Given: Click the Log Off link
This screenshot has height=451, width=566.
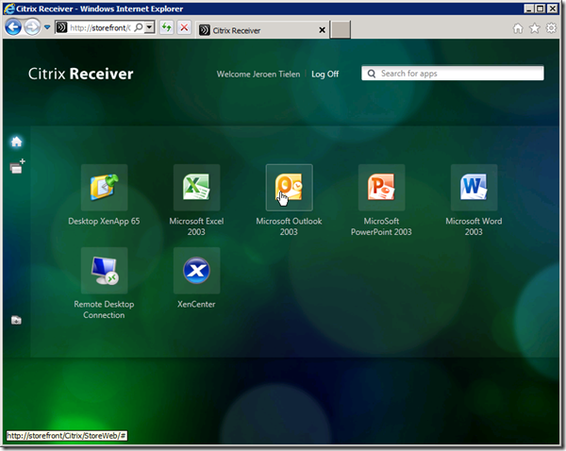Looking at the screenshot, I should point(325,74).
